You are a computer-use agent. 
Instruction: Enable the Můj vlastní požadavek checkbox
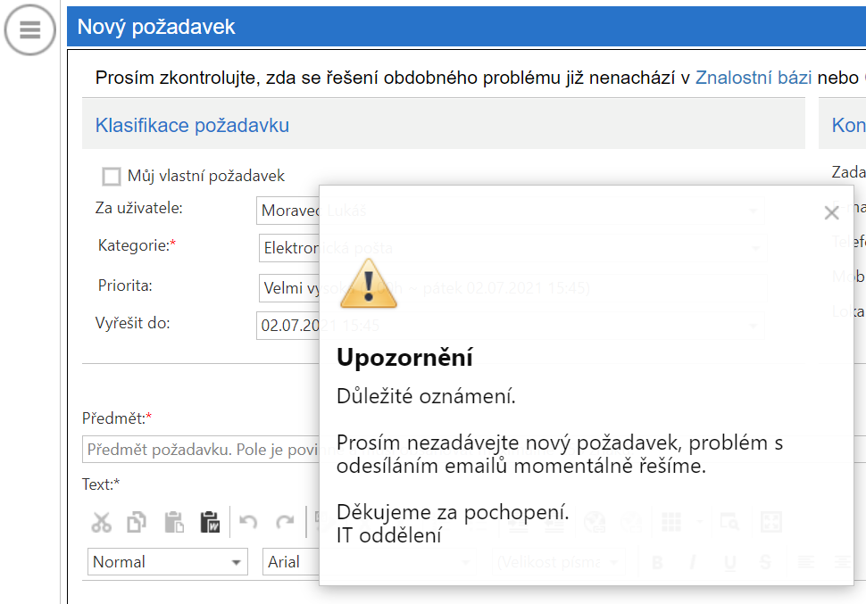[112, 177]
